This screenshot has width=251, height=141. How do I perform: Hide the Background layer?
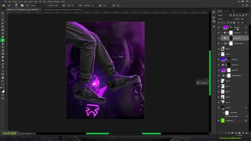click(x=219, y=121)
